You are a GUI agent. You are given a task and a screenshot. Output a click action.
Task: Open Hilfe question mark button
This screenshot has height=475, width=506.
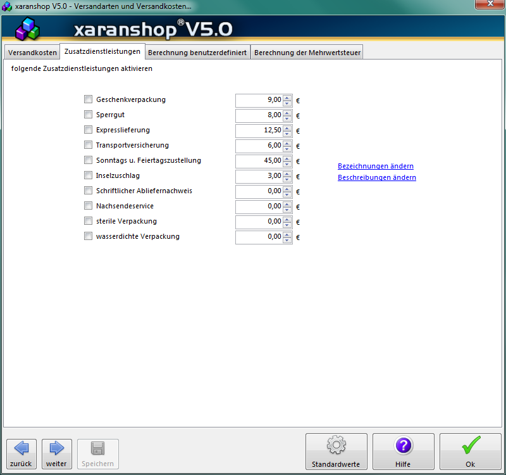[404, 452]
